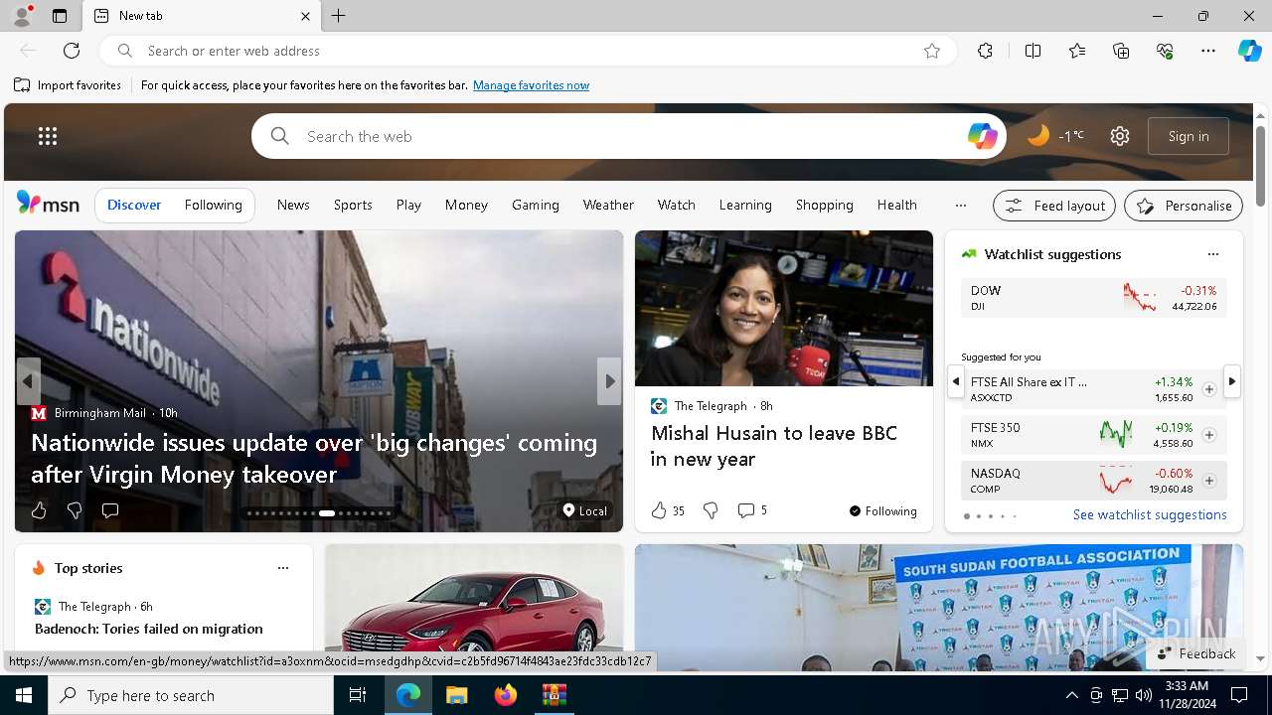Open See watchlist suggestions link

click(1150, 514)
